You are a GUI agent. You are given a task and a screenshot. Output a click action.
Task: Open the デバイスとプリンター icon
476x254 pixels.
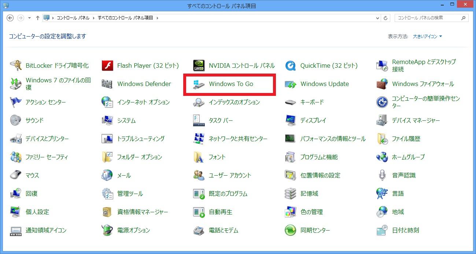click(x=16, y=139)
